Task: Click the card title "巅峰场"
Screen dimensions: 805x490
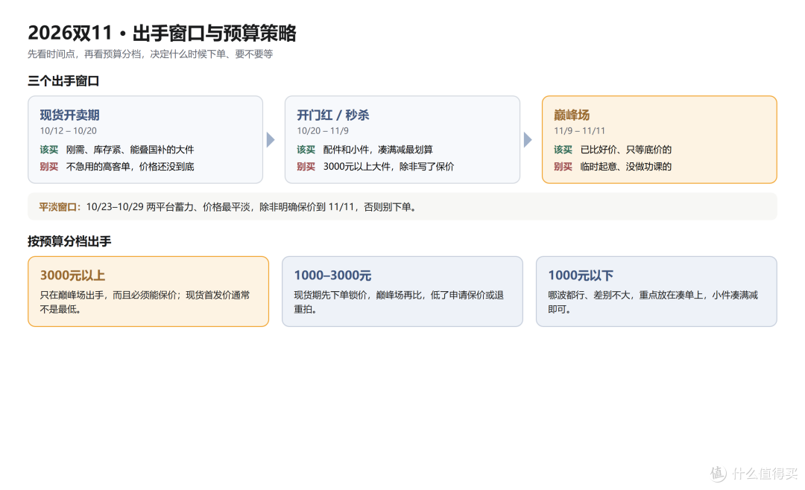Action: (x=572, y=115)
